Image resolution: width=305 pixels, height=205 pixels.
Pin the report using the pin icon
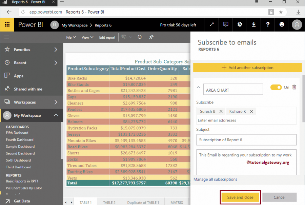pos(151,37)
